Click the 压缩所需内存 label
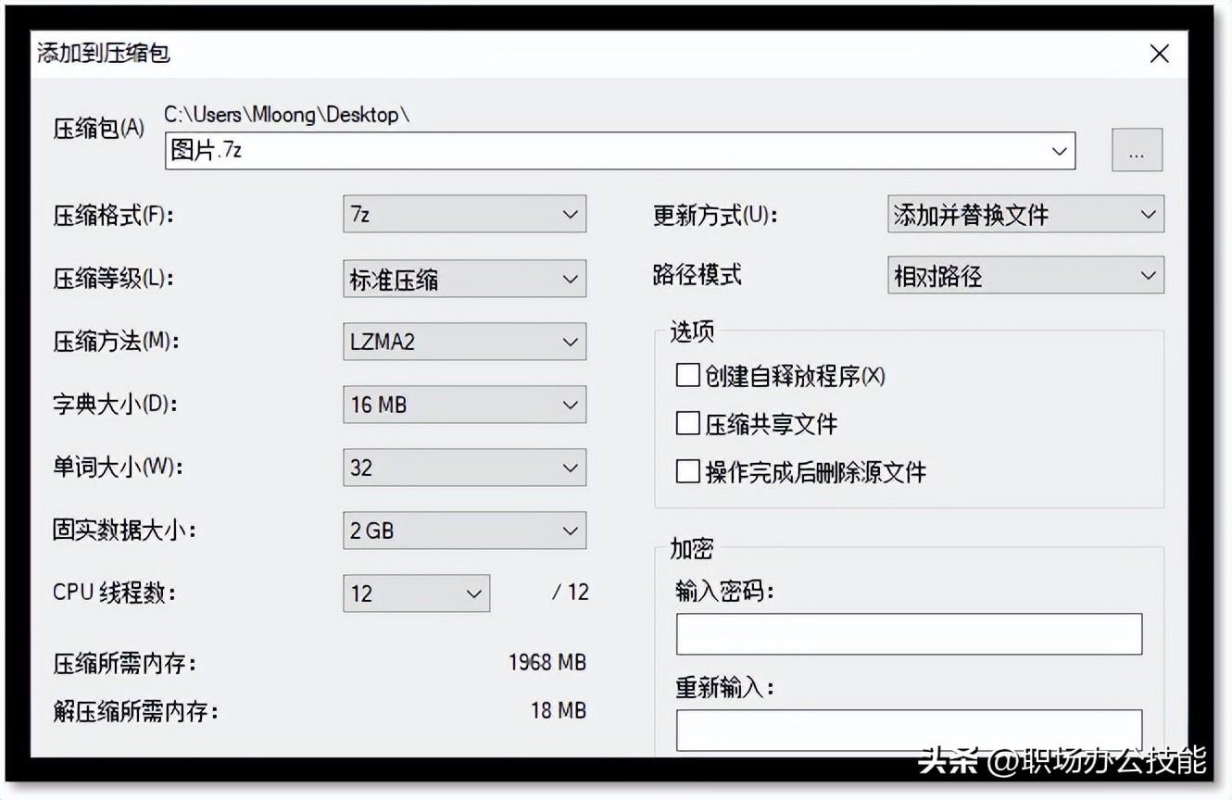 click(124, 664)
